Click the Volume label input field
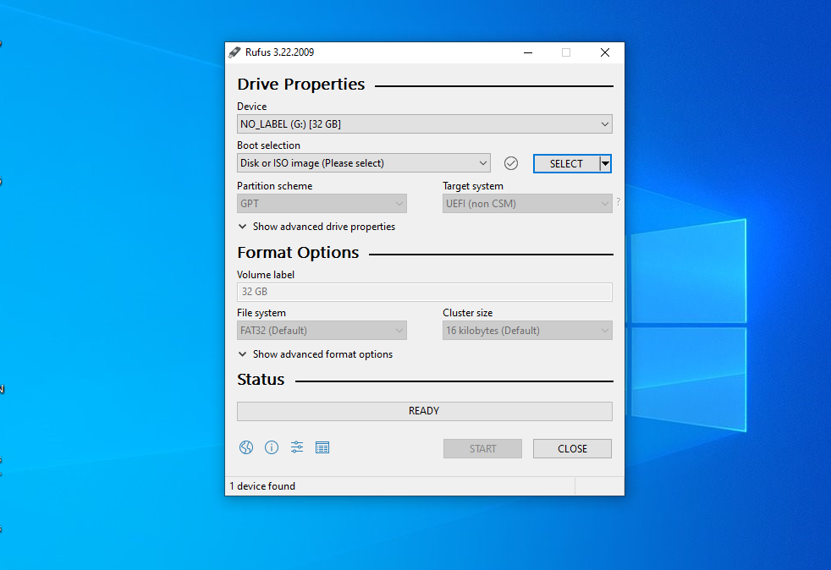Screen dimensions: 831x570 coord(425,292)
